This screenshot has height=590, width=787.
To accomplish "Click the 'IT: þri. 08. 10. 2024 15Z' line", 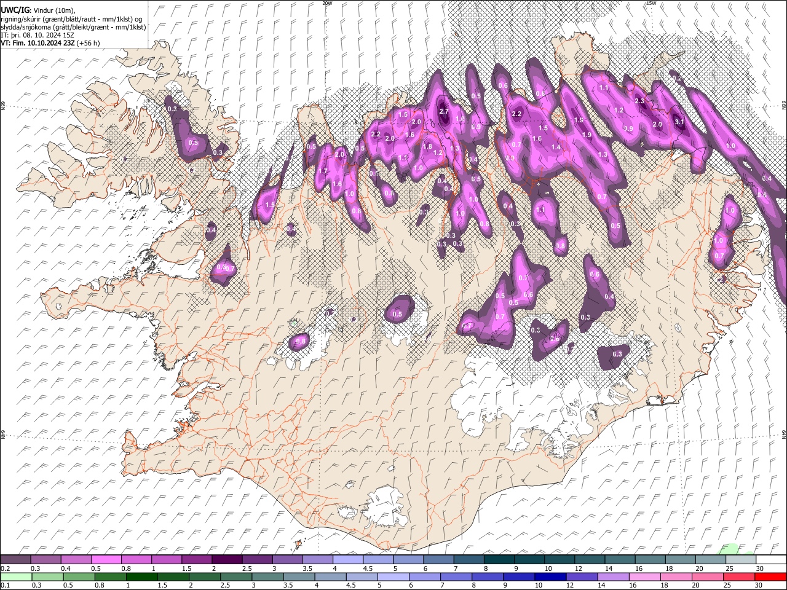I will [x=38, y=35].
